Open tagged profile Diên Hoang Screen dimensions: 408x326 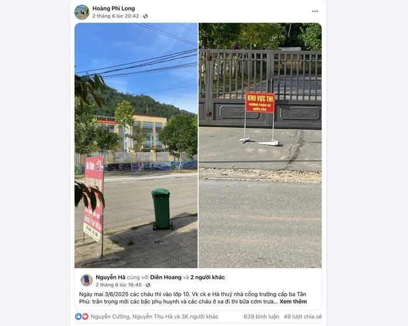click(166, 277)
